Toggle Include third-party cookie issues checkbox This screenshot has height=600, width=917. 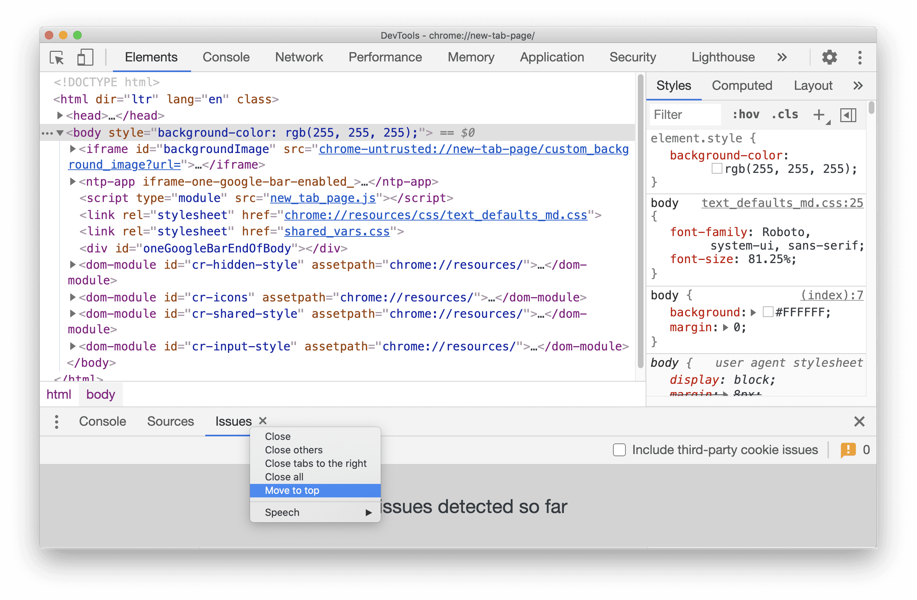click(616, 450)
